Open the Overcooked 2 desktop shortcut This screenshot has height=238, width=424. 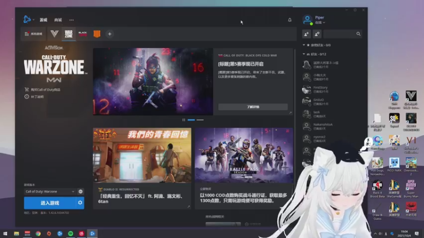tap(411, 166)
